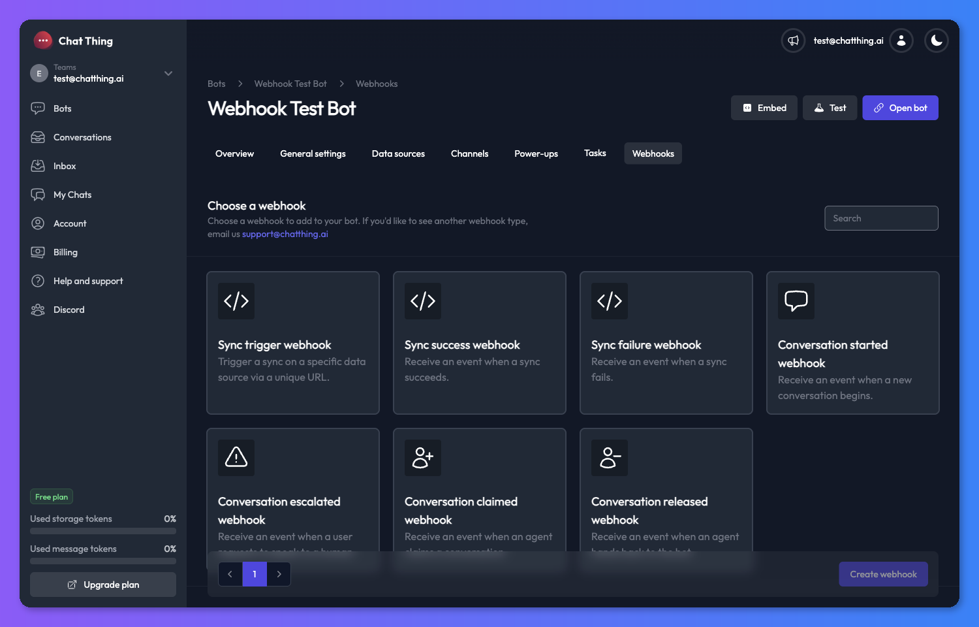This screenshot has width=979, height=627.
Task: Click the Open bot button
Action: pos(901,108)
